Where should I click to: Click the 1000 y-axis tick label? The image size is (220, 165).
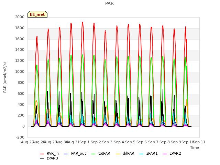click(x=20, y=72)
